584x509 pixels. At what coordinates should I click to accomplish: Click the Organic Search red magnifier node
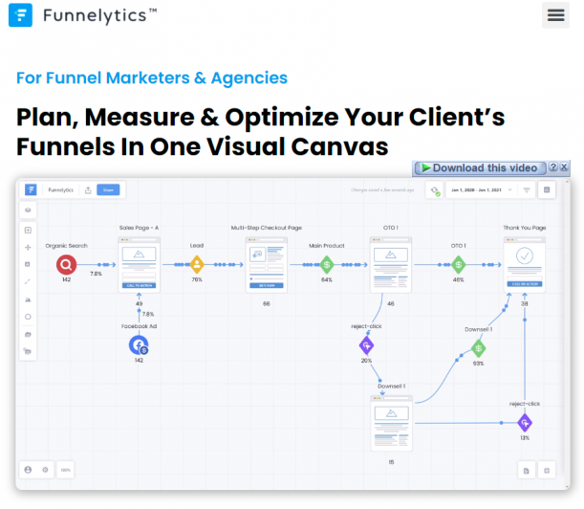click(x=66, y=265)
